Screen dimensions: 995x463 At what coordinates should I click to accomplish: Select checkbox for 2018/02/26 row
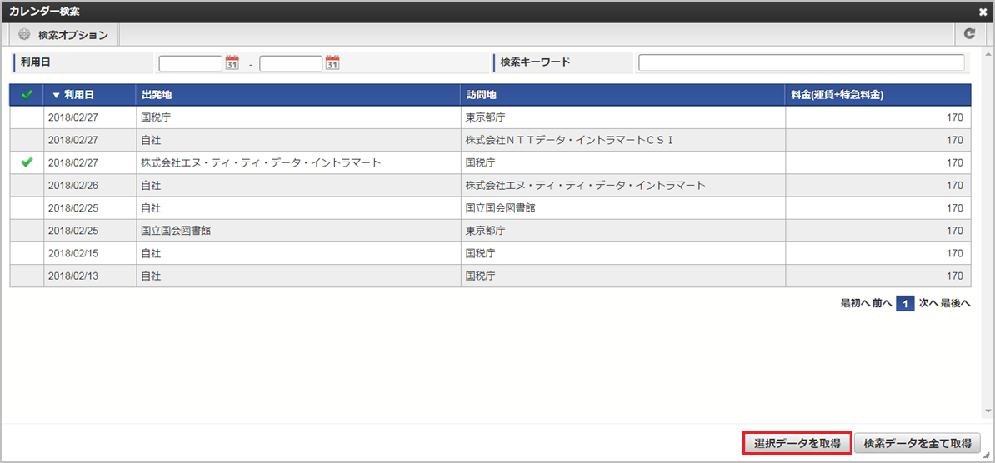tap(27, 185)
